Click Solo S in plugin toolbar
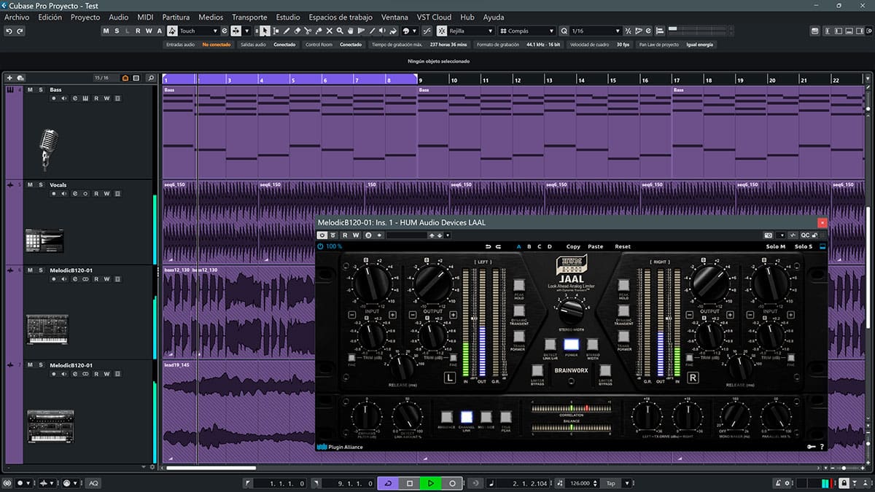Image resolution: width=875 pixels, height=492 pixels. coord(803,246)
